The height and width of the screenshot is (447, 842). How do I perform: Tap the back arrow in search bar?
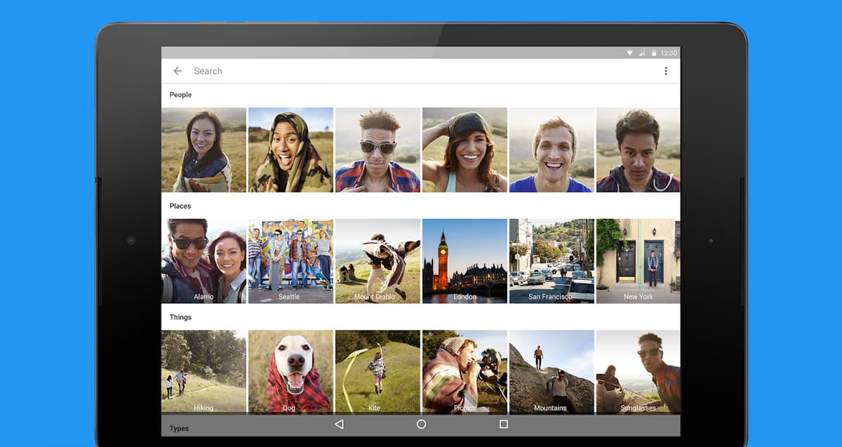point(178,71)
